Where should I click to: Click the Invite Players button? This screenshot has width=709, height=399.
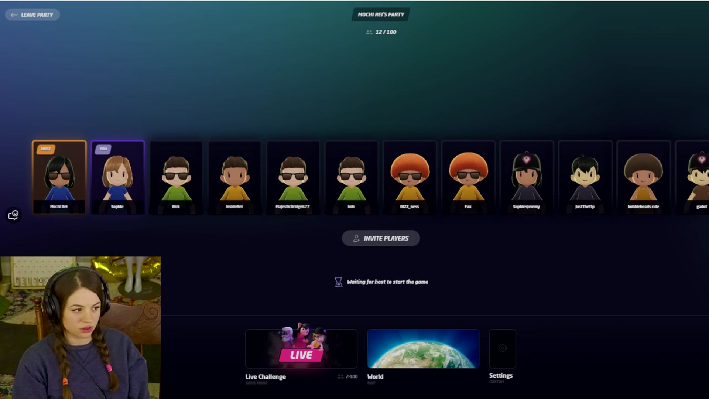[x=381, y=238]
